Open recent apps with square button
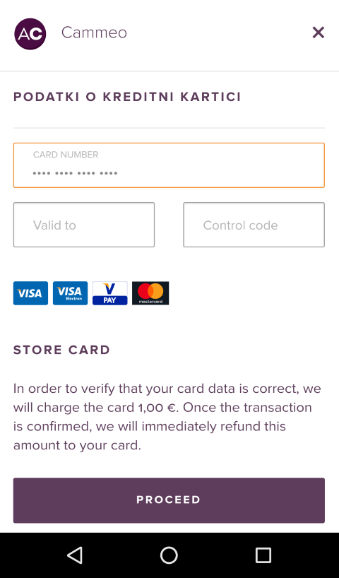Screen dimensions: 339x578 click(x=263, y=555)
